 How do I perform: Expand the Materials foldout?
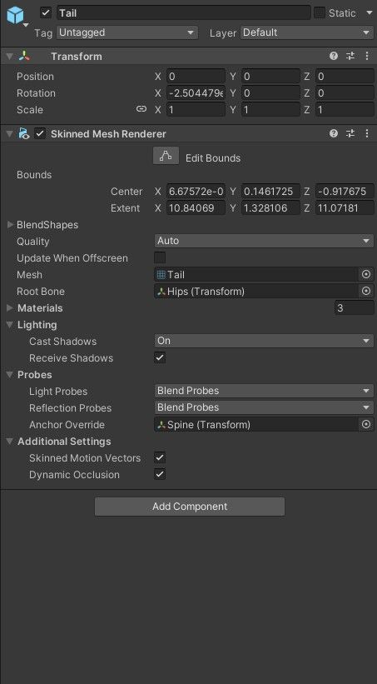[10, 308]
